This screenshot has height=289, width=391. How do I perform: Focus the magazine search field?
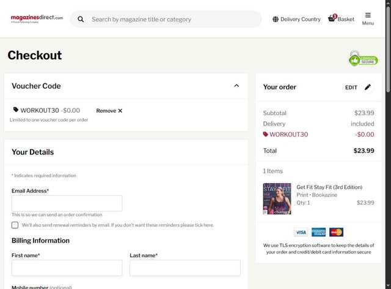click(x=166, y=19)
